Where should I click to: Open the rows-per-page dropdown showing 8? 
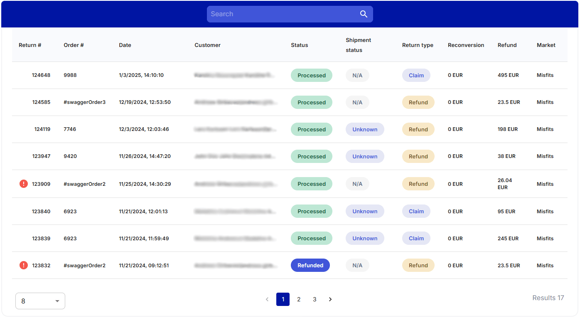pyautogui.click(x=40, y=301)
